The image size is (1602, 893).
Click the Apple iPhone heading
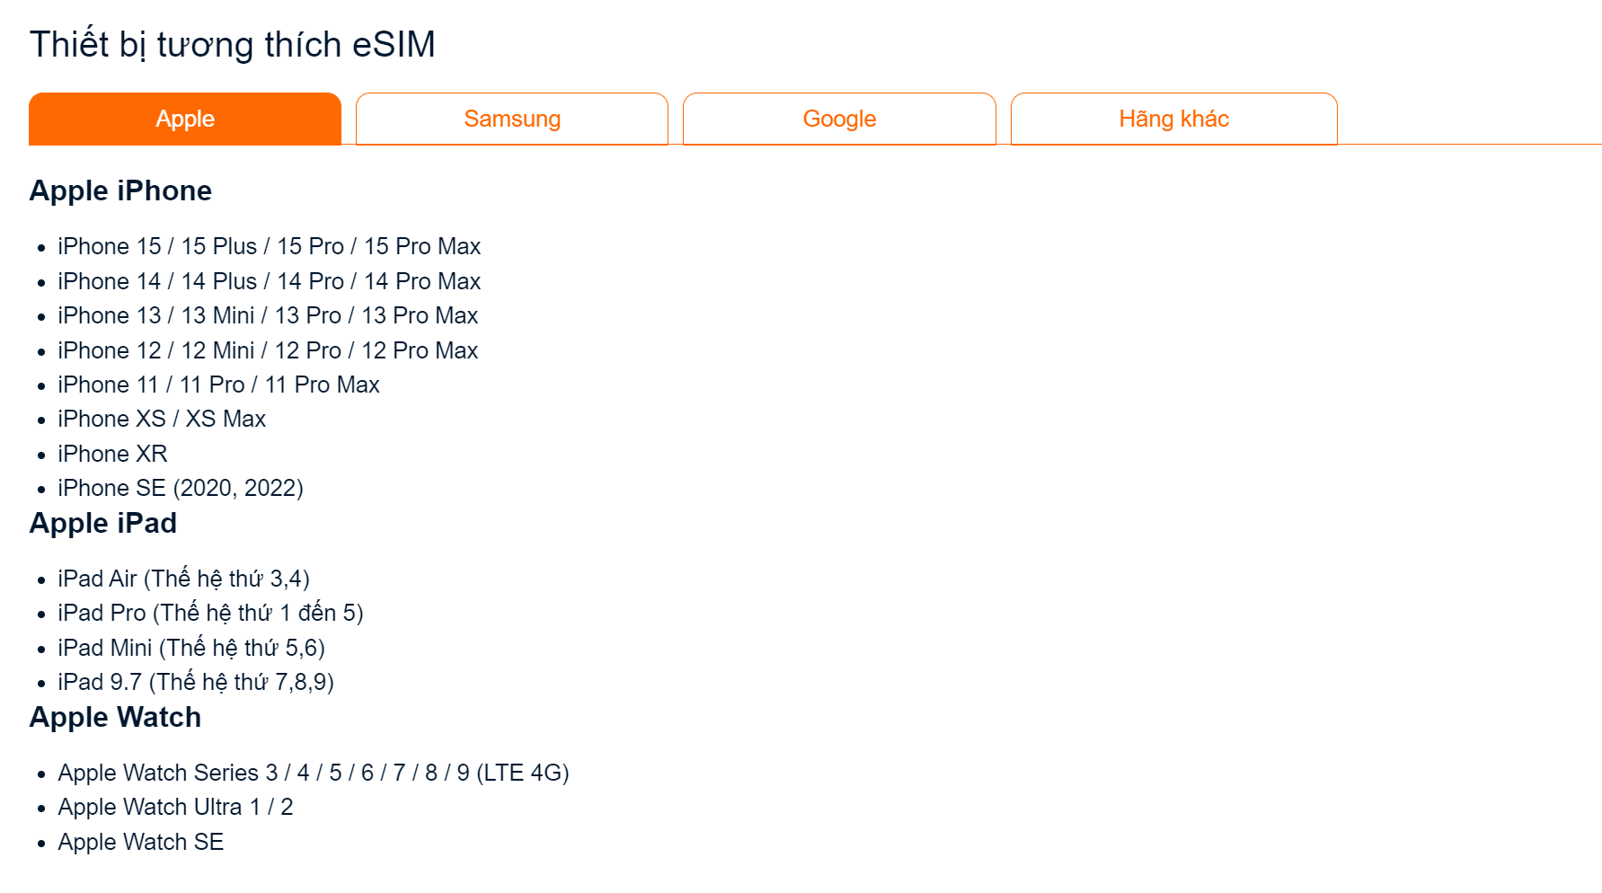click(x=120, y=190)
